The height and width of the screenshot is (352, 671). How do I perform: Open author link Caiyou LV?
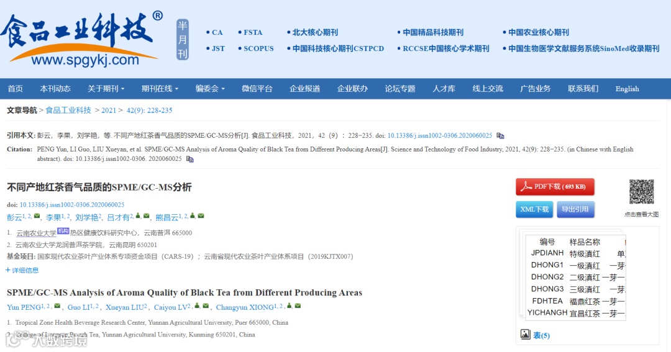170,307
